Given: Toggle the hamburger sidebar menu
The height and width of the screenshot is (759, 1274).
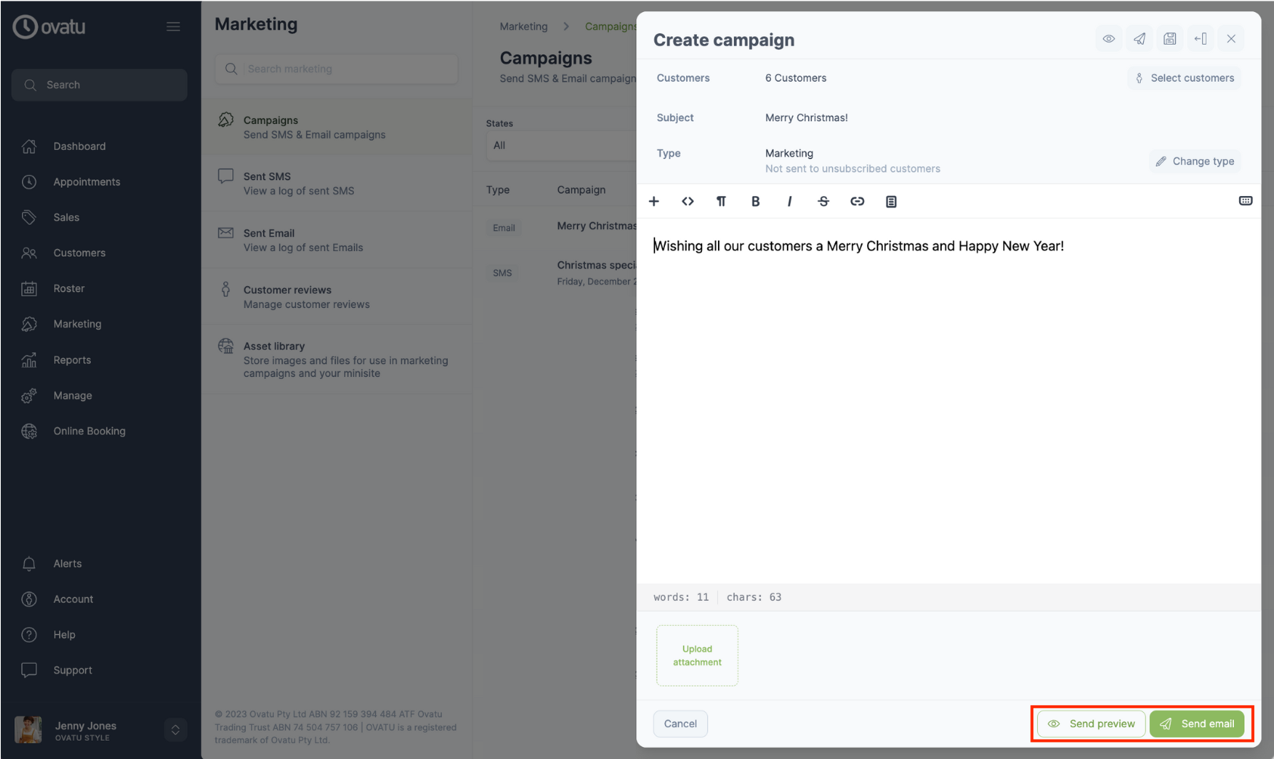Looking at the screenshot, I should (173, 26).
